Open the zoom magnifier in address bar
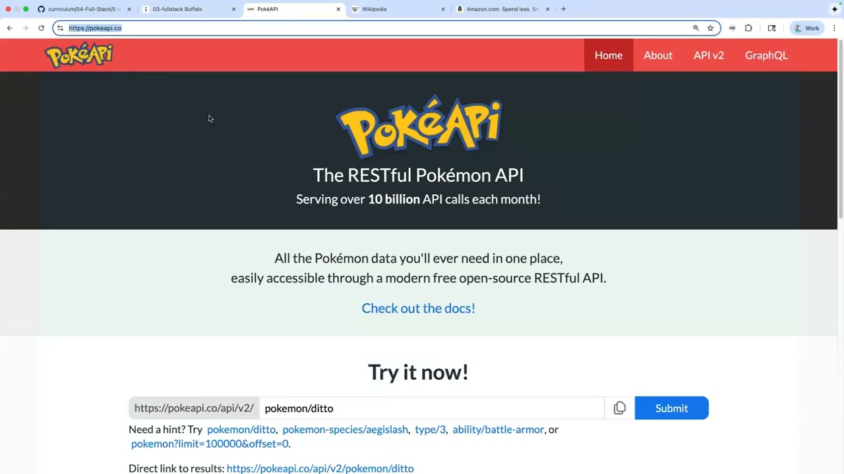 696,28
